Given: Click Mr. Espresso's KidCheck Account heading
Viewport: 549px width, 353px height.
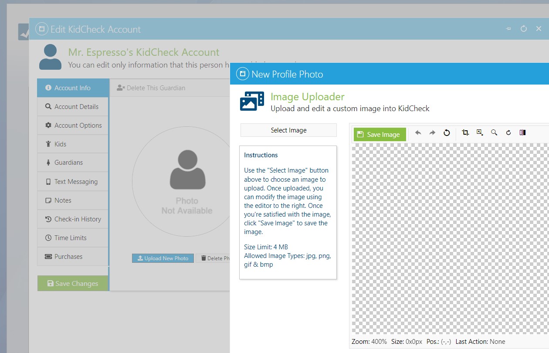Looking at the screenshot, I should click(144, 52).
